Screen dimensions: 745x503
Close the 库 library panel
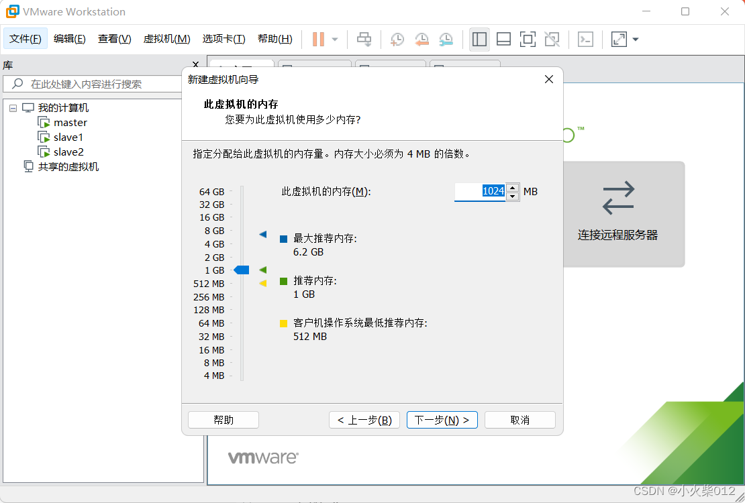click(195, 64)
